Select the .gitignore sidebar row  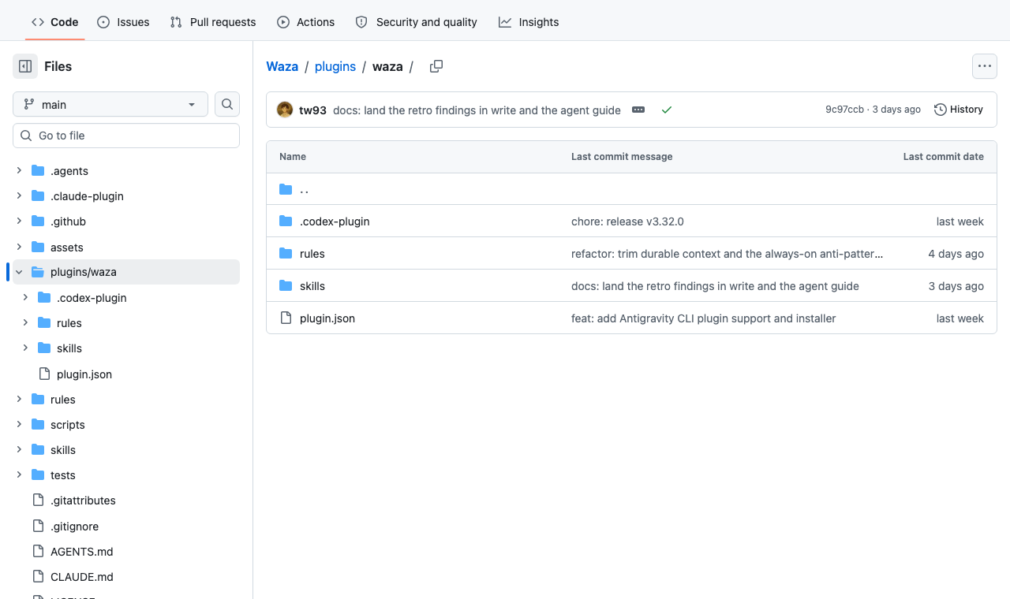126,526
